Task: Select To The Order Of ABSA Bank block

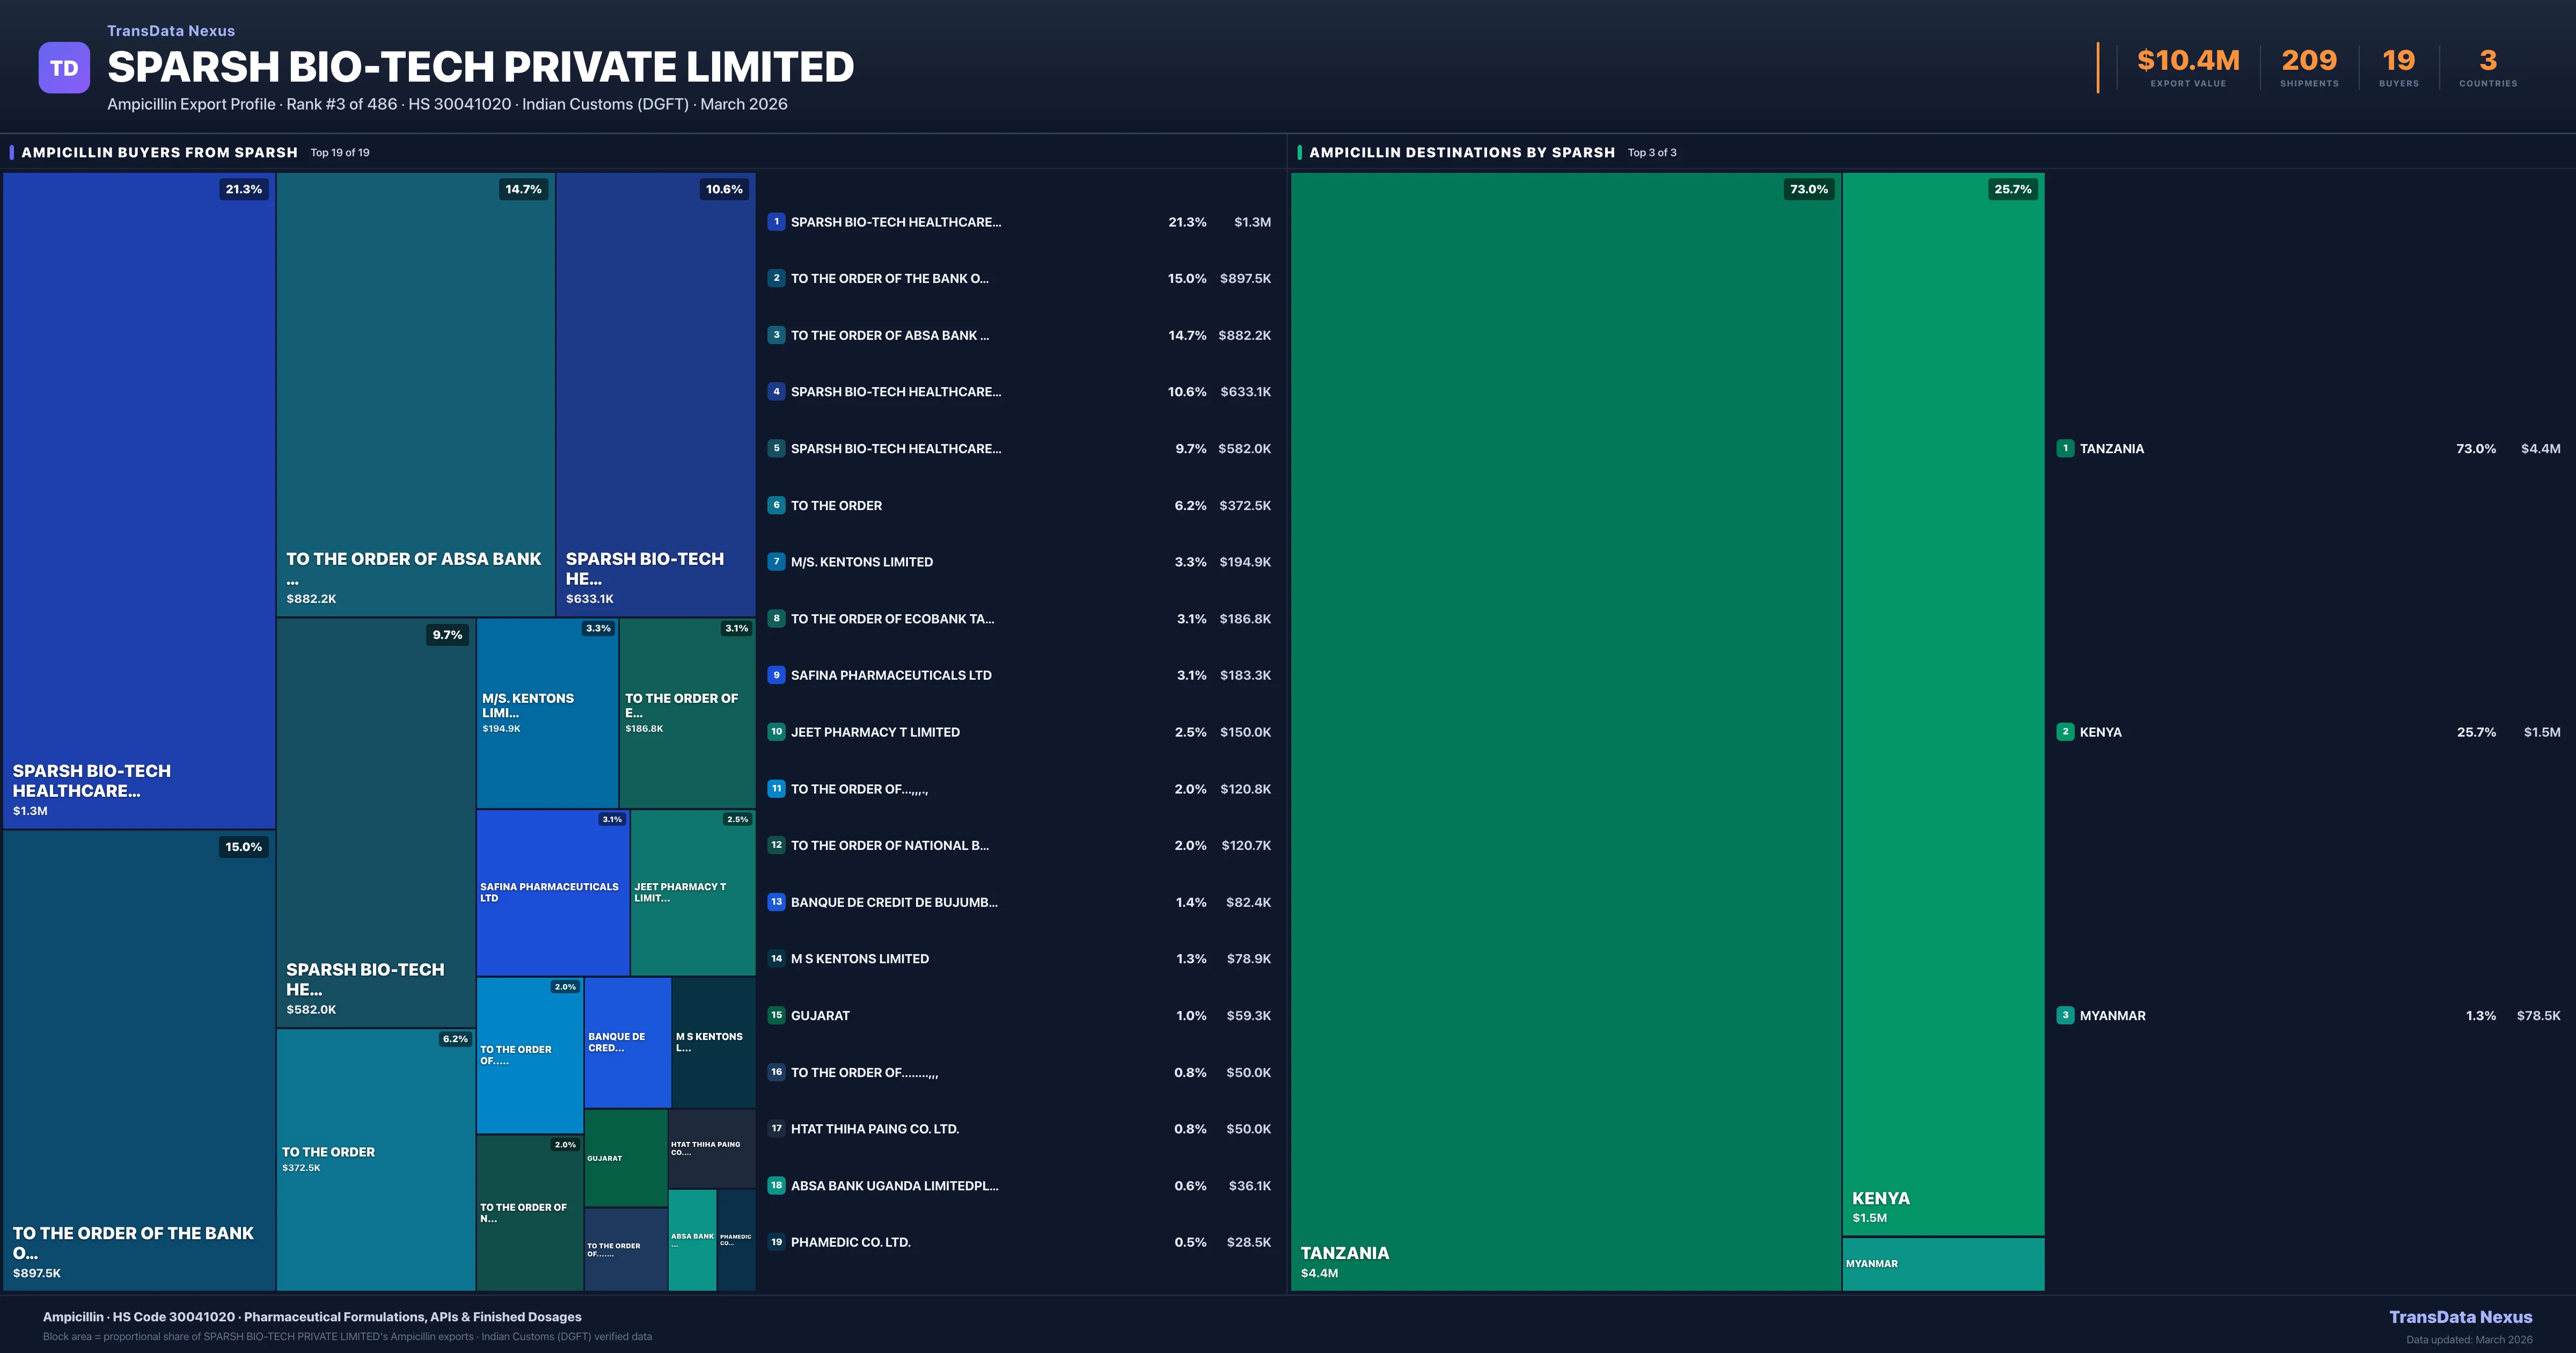Action: [415, 394]
